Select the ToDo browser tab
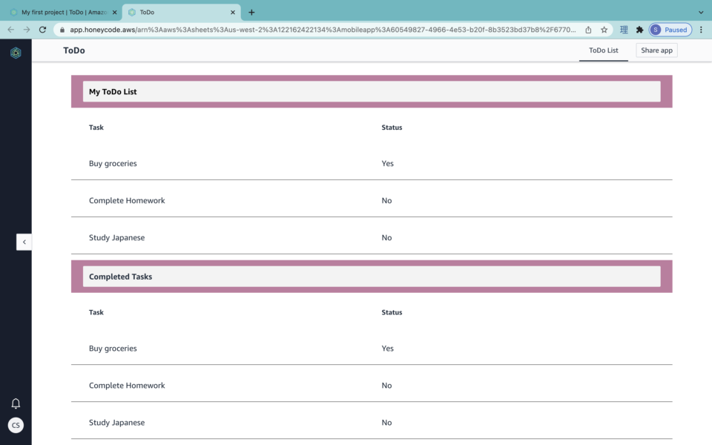 pyautogui.click(x=178, y=12)
